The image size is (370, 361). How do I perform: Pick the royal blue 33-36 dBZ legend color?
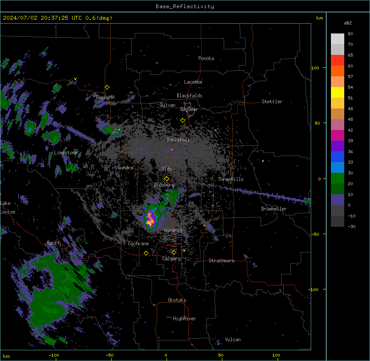[x=337, y=156]
